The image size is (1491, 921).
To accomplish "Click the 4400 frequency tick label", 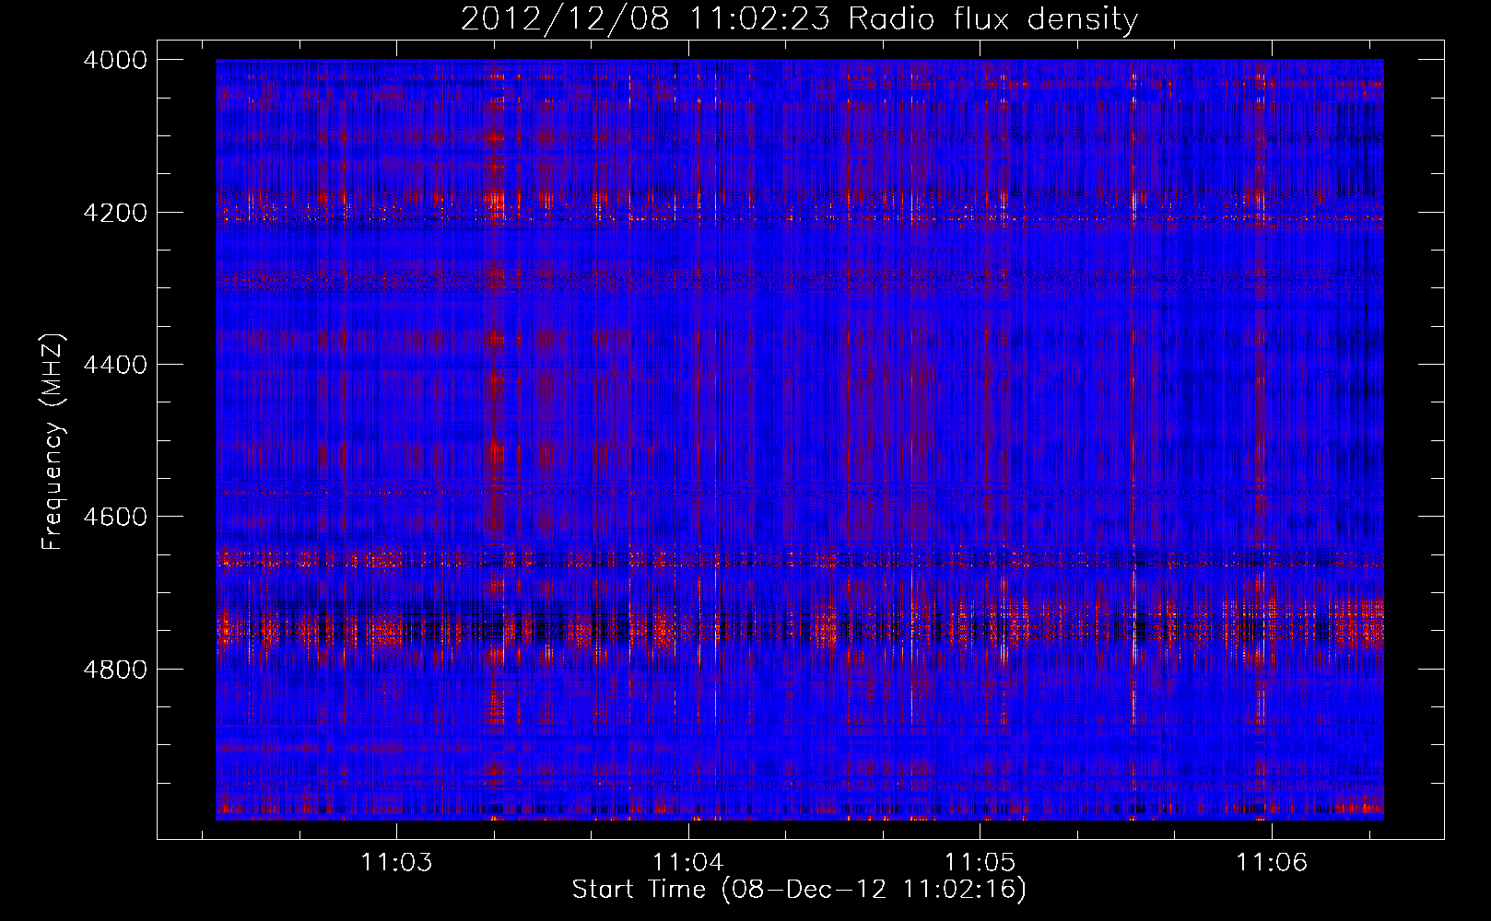I will (115, 365).
